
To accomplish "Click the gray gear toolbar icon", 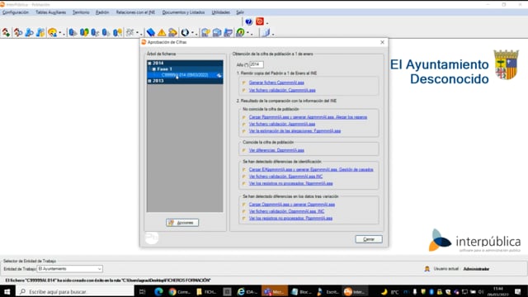I will (130, 32).
